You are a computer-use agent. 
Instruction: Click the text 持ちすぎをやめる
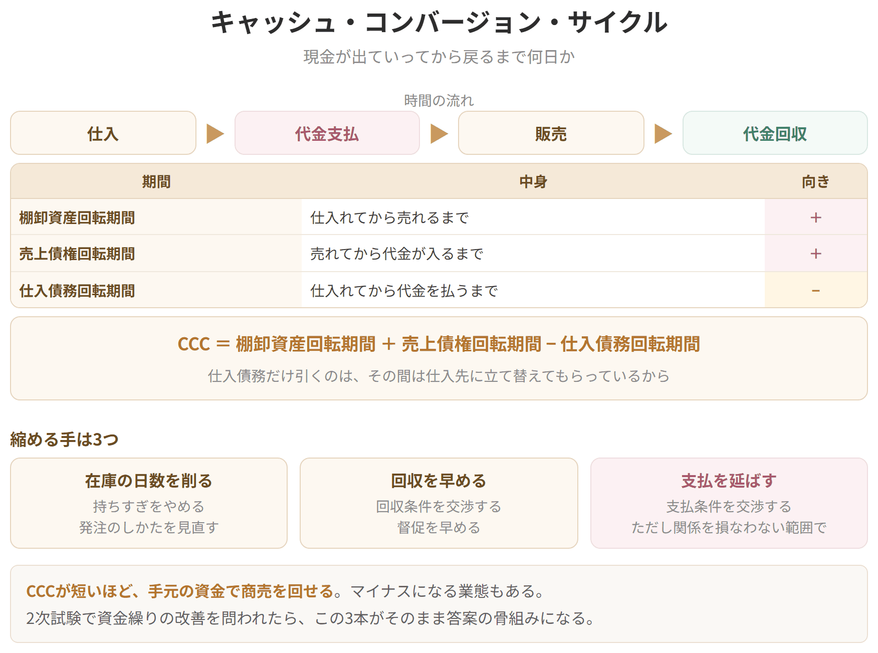pyautogui.click(x=149, y=507)
